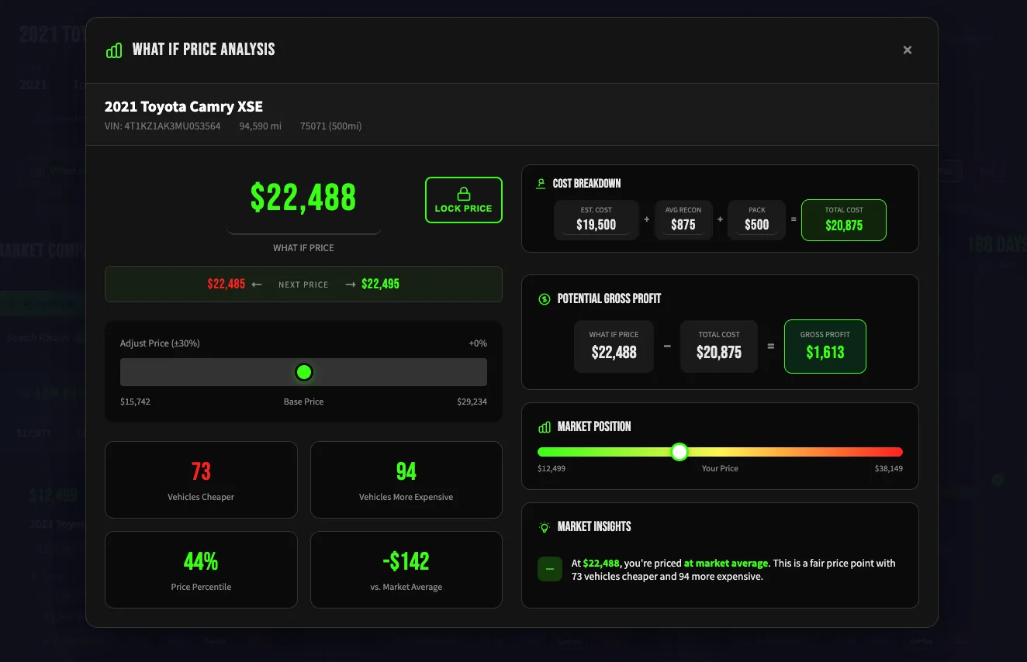Click the 44% Price Percentile card
The width and height of the screenshot is (1027, 662).
click(x=201, y=570)
